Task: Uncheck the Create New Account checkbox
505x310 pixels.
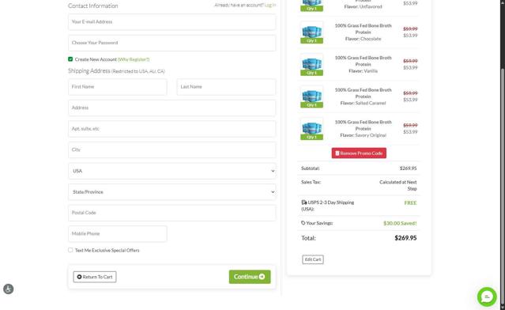Action: (70, 59)
